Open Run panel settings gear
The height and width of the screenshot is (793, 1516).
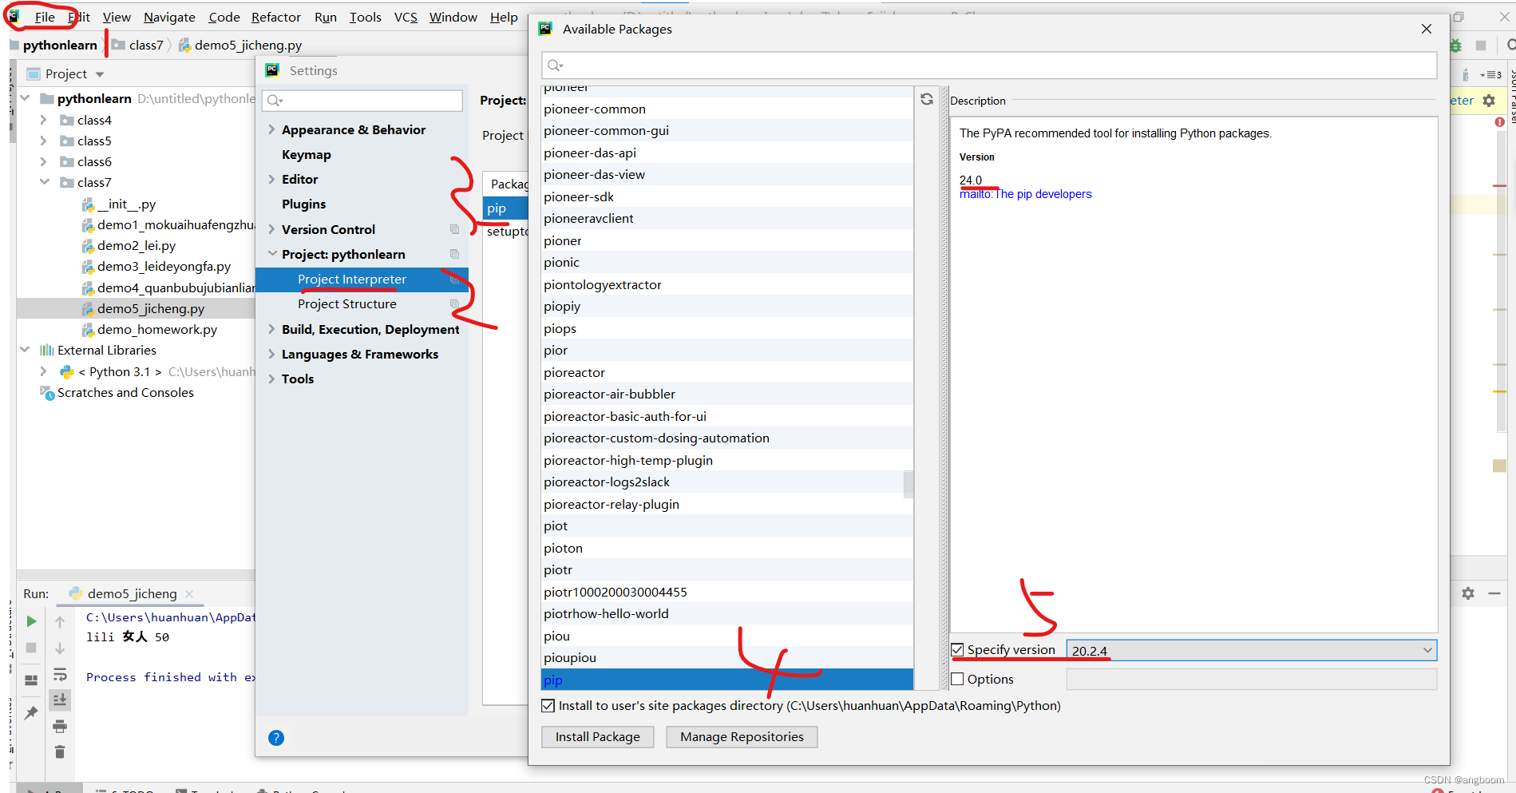(1468, 593)
